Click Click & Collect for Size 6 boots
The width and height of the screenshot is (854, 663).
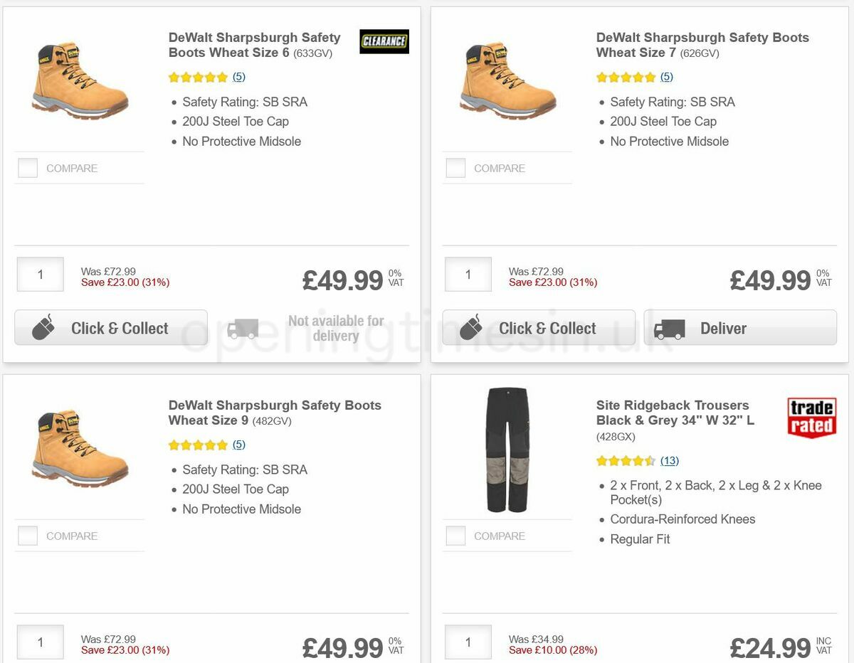pyautogui.click(x=111, y=328)
